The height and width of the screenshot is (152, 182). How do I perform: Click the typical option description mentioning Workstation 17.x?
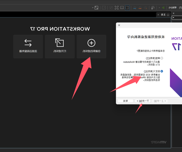pos(141,63)
